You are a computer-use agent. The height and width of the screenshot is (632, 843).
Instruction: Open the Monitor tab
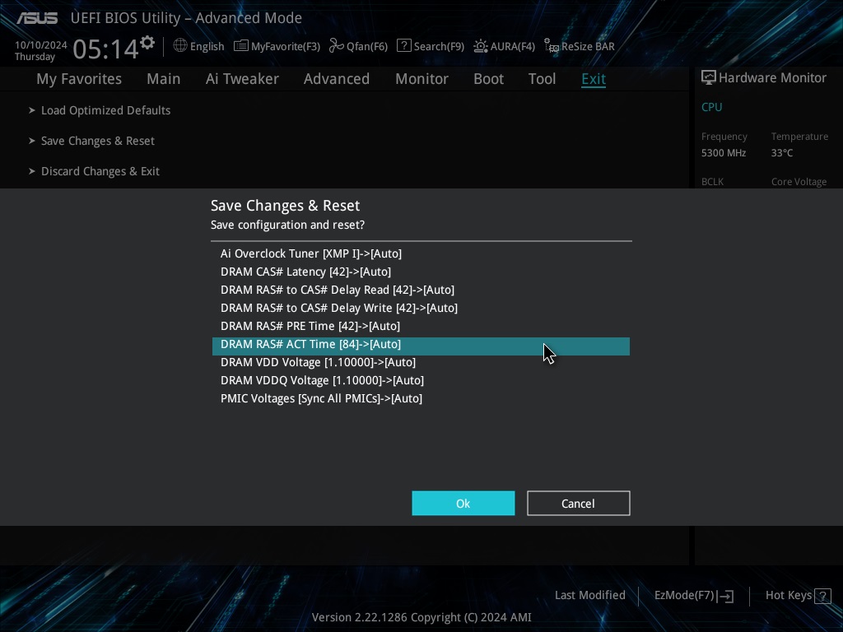tap(422, 79)
